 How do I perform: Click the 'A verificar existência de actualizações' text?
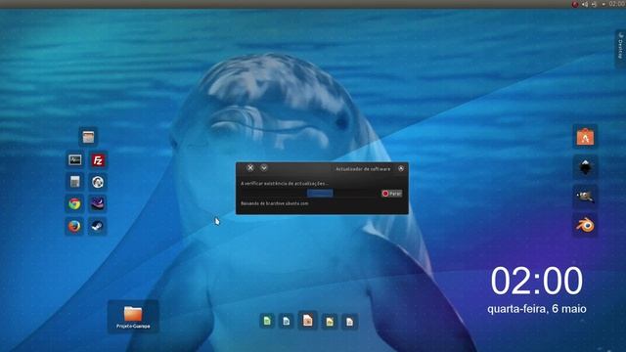point(285,184)
